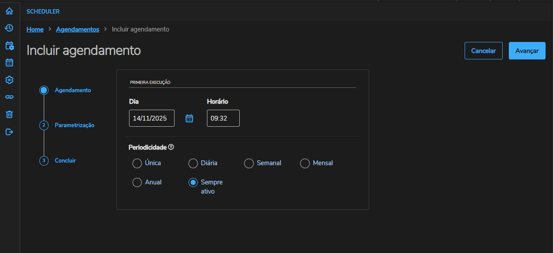Screen dimensions: 553x253
Task: Open the trash bin sidebar icon
Action: (x=9, y=114)
